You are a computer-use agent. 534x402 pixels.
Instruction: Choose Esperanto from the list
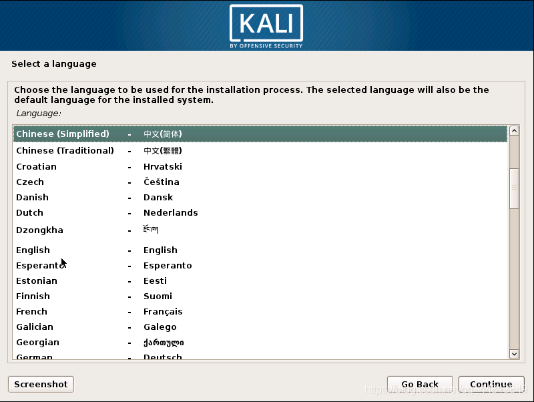(x=260, y=265)
